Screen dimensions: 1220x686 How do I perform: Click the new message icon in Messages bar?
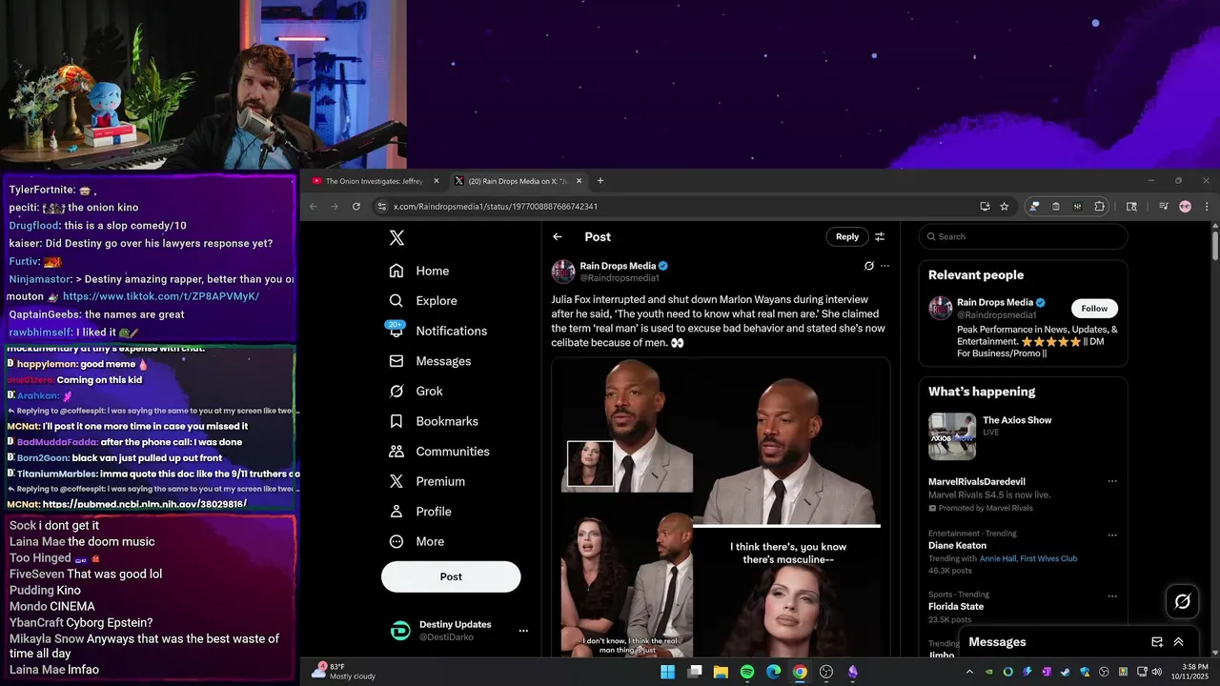pyautogui.click(x=1157, y=642)
